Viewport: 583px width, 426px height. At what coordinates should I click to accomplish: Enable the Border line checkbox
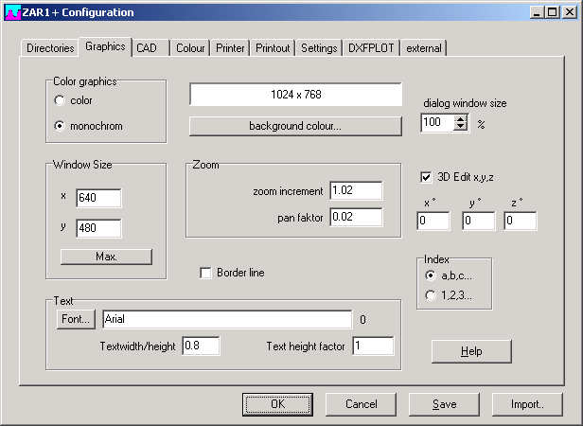tap(205, 273)
